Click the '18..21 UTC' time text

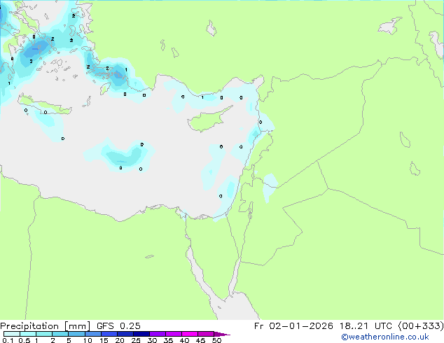[x=366, y=326]
